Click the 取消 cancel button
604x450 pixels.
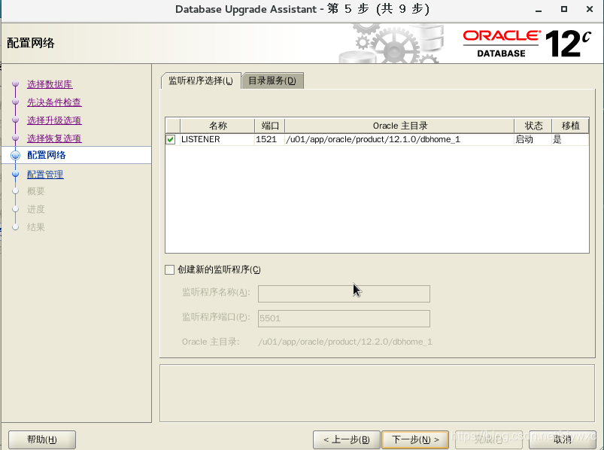563,439
